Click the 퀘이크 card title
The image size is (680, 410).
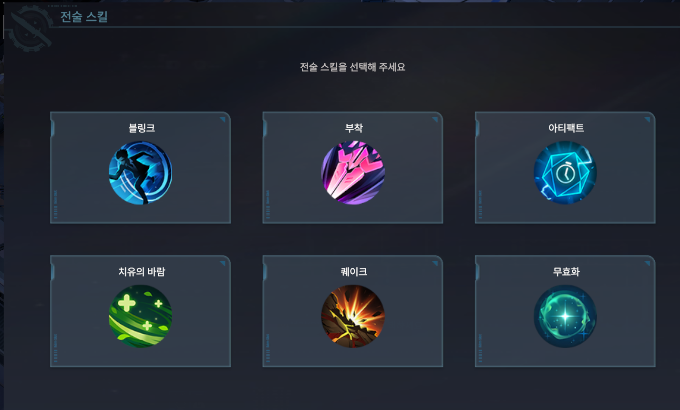tap(354, 272)
